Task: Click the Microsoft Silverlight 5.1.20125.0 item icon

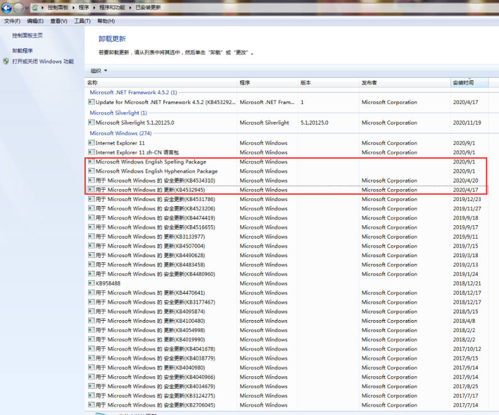Action: coord(91,122)
